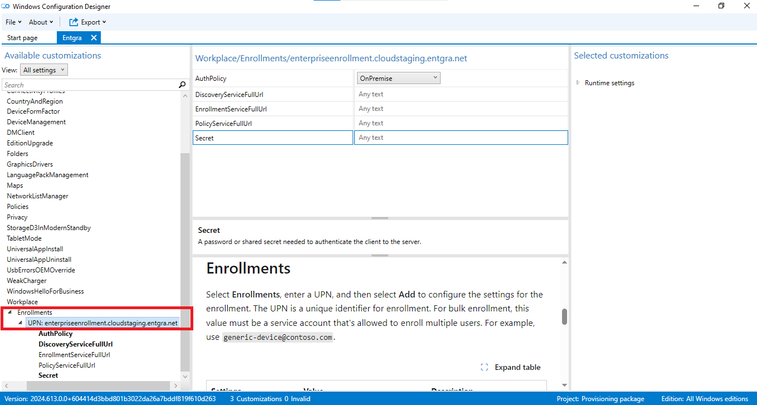757x405 pixels.
Task: Click help pane scroll up arrow
Action: click(x=564, y=262)
